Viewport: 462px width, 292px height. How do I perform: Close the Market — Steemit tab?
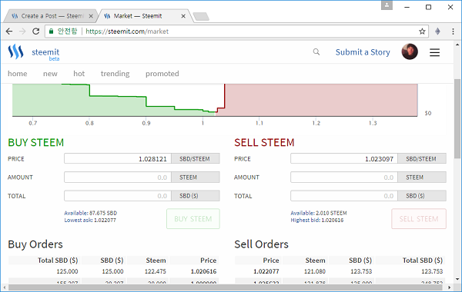point(183,16)
